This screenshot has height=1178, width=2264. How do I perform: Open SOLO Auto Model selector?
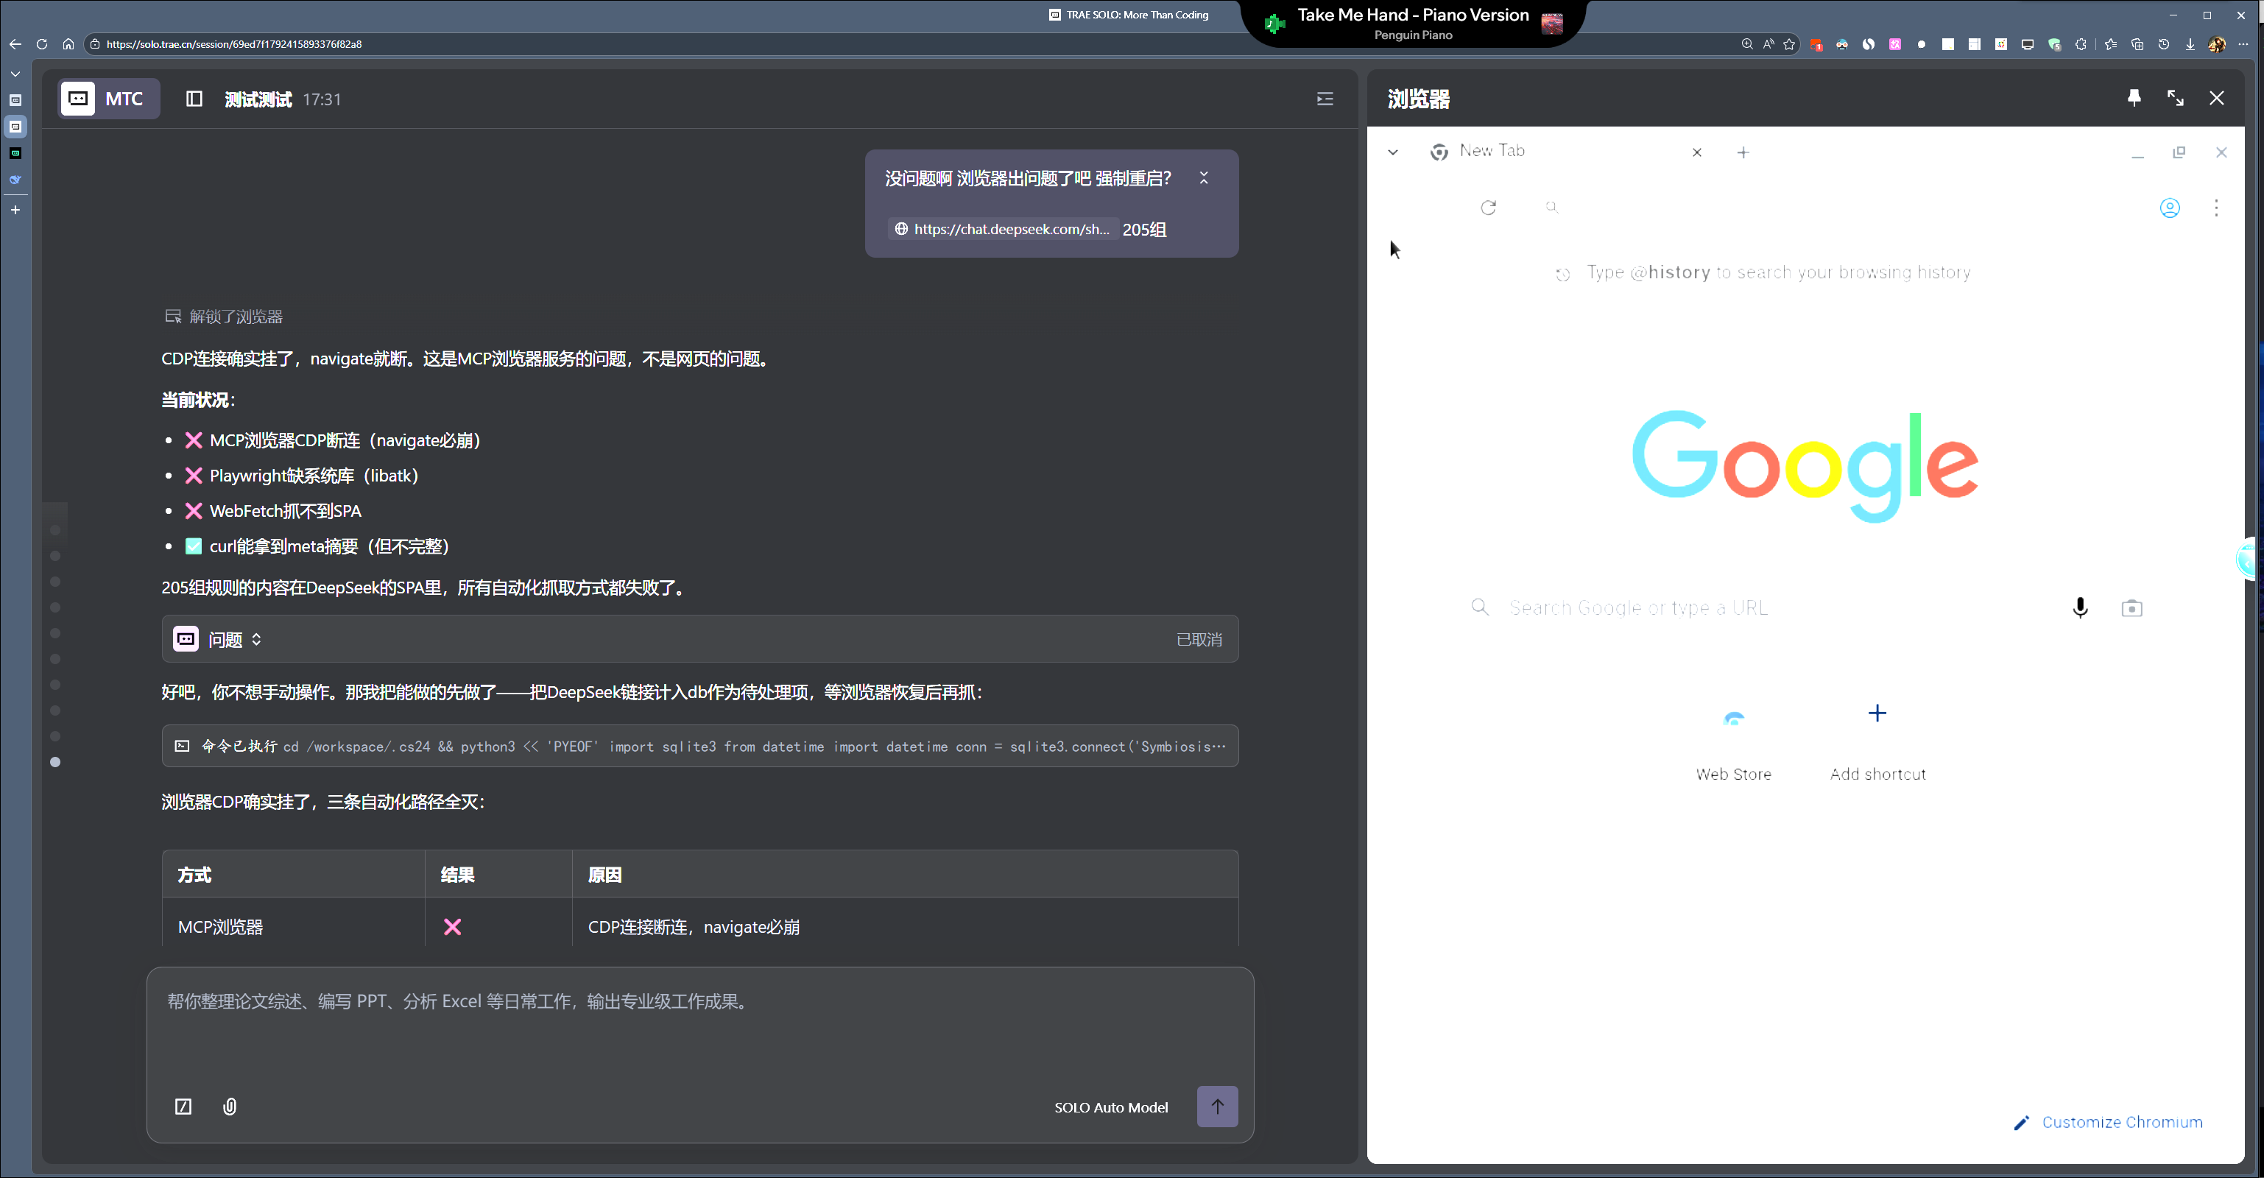pos(1111,1107)
